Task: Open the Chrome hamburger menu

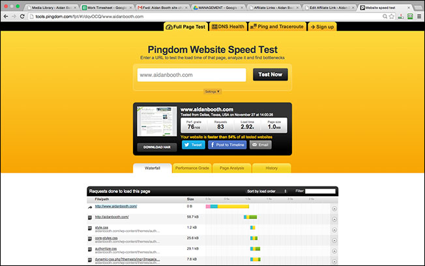Action: point(419,16)
